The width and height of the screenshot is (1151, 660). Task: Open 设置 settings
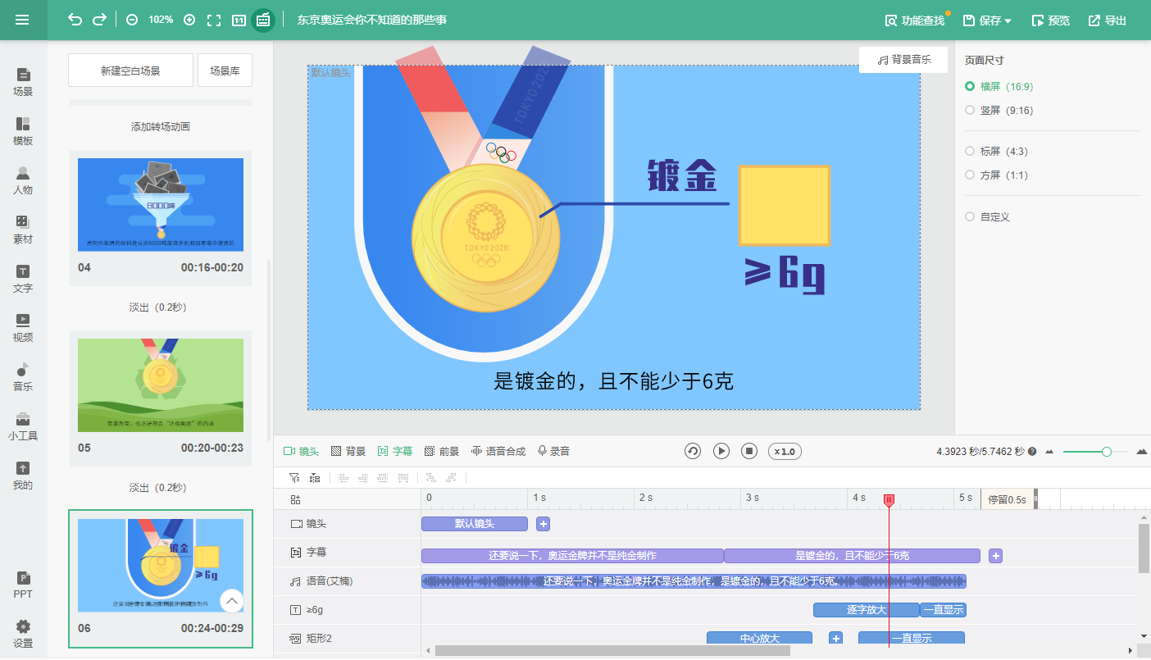pos(23,634)
